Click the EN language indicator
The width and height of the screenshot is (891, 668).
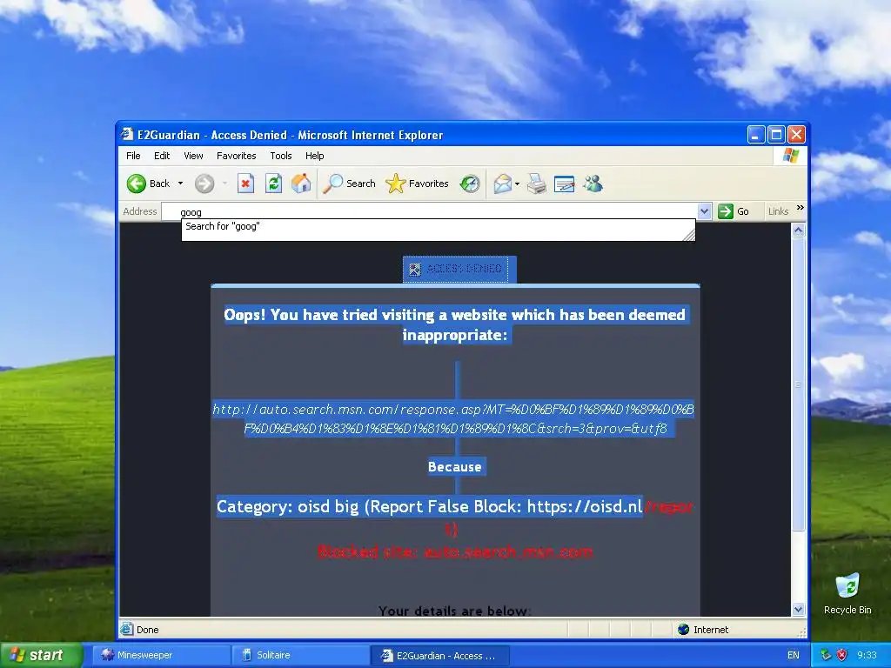coord(794,655)
